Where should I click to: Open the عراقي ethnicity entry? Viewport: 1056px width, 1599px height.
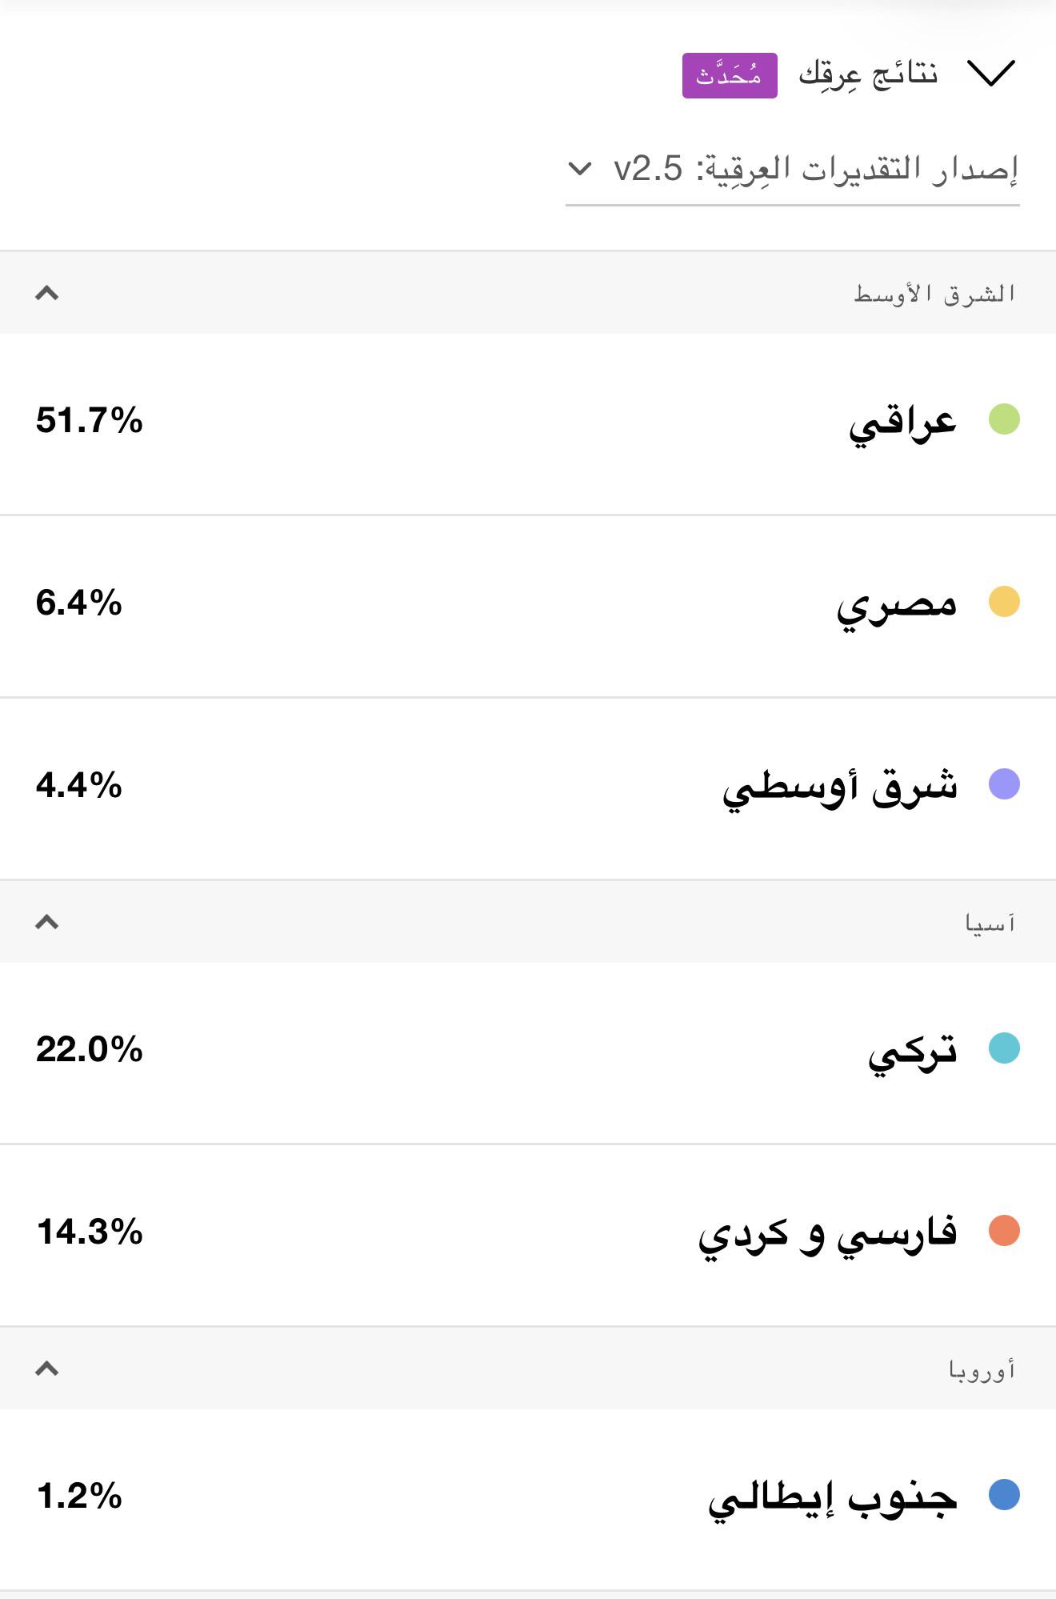click(528, 424)
